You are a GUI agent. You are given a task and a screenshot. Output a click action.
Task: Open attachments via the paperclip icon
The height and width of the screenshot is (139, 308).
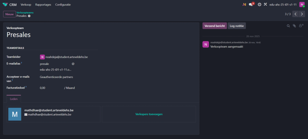coord(294,26)
